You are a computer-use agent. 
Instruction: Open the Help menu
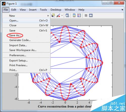[81, 10]
